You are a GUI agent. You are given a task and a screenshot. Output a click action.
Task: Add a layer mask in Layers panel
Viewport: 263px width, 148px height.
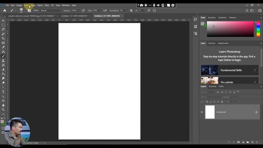click(238, 142)
